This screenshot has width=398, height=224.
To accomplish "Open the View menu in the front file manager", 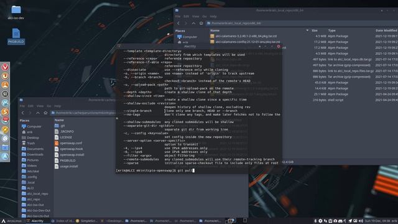I will 40,106.
